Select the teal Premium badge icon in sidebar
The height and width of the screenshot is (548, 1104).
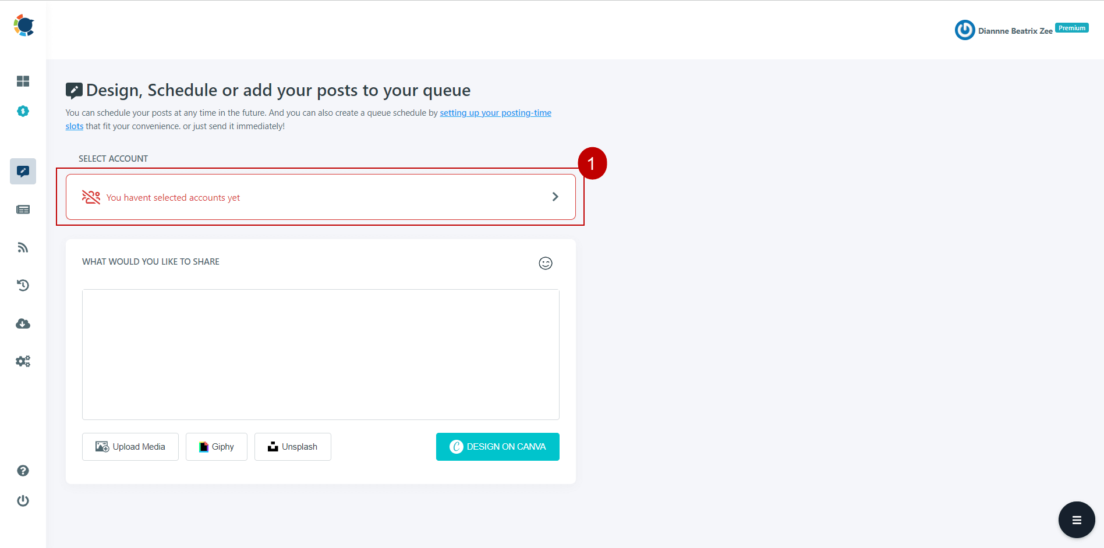23,111
